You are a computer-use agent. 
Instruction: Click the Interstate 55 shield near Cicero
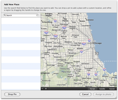click(82, 51)
